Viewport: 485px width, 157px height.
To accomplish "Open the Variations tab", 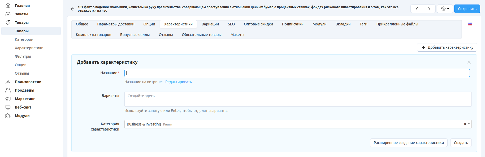I will (210, 24).
